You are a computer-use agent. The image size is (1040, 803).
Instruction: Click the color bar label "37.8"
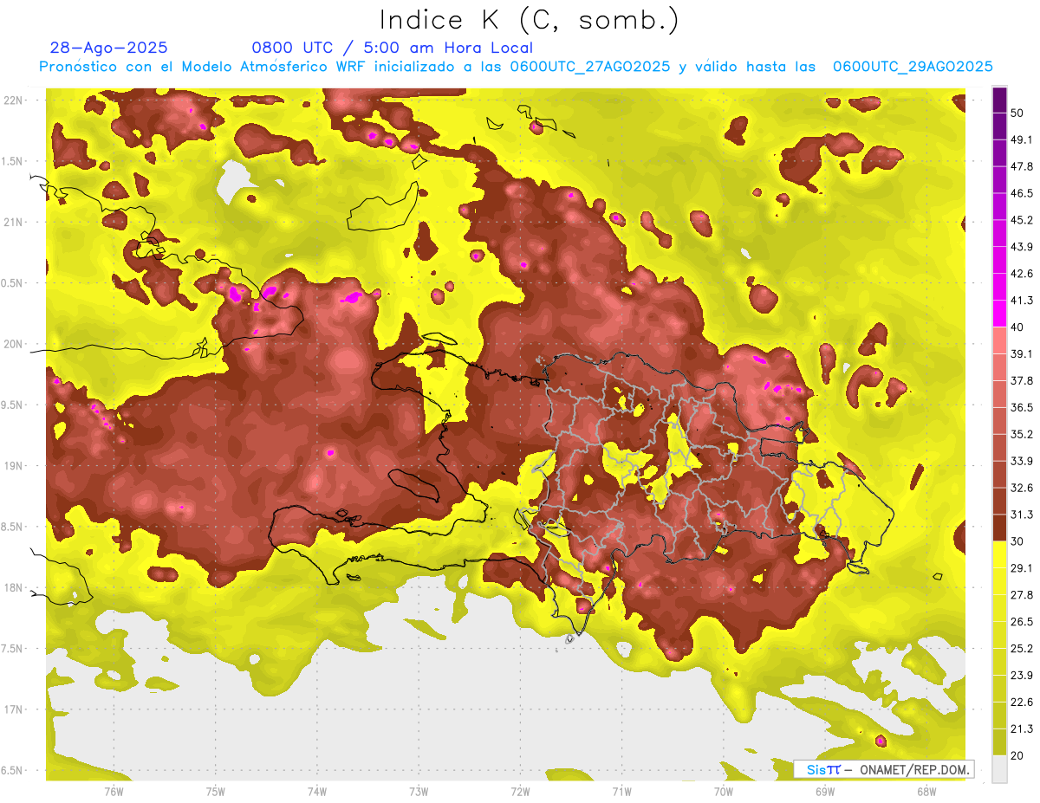click(1022, 380)
